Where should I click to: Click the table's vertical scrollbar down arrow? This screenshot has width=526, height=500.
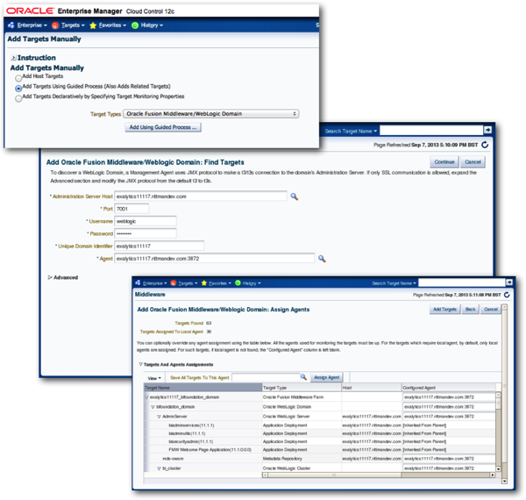[x=498, y=469]
